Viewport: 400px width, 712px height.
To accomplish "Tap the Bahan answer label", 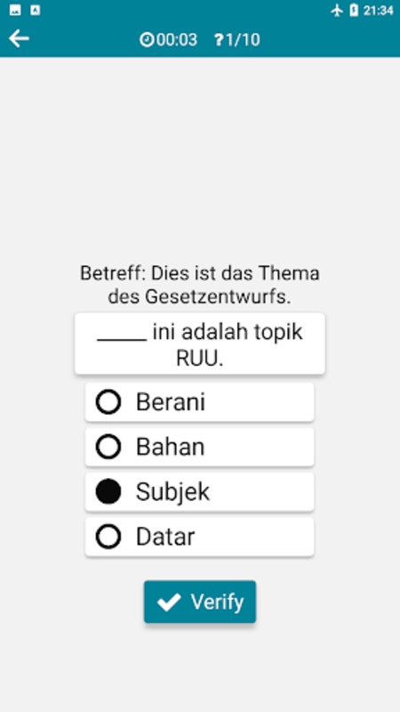I will click(x=171, y=447).
